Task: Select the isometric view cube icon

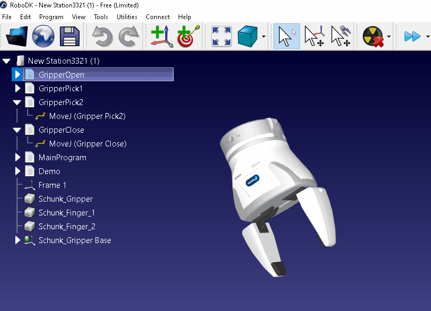Action: coord(248,36)
